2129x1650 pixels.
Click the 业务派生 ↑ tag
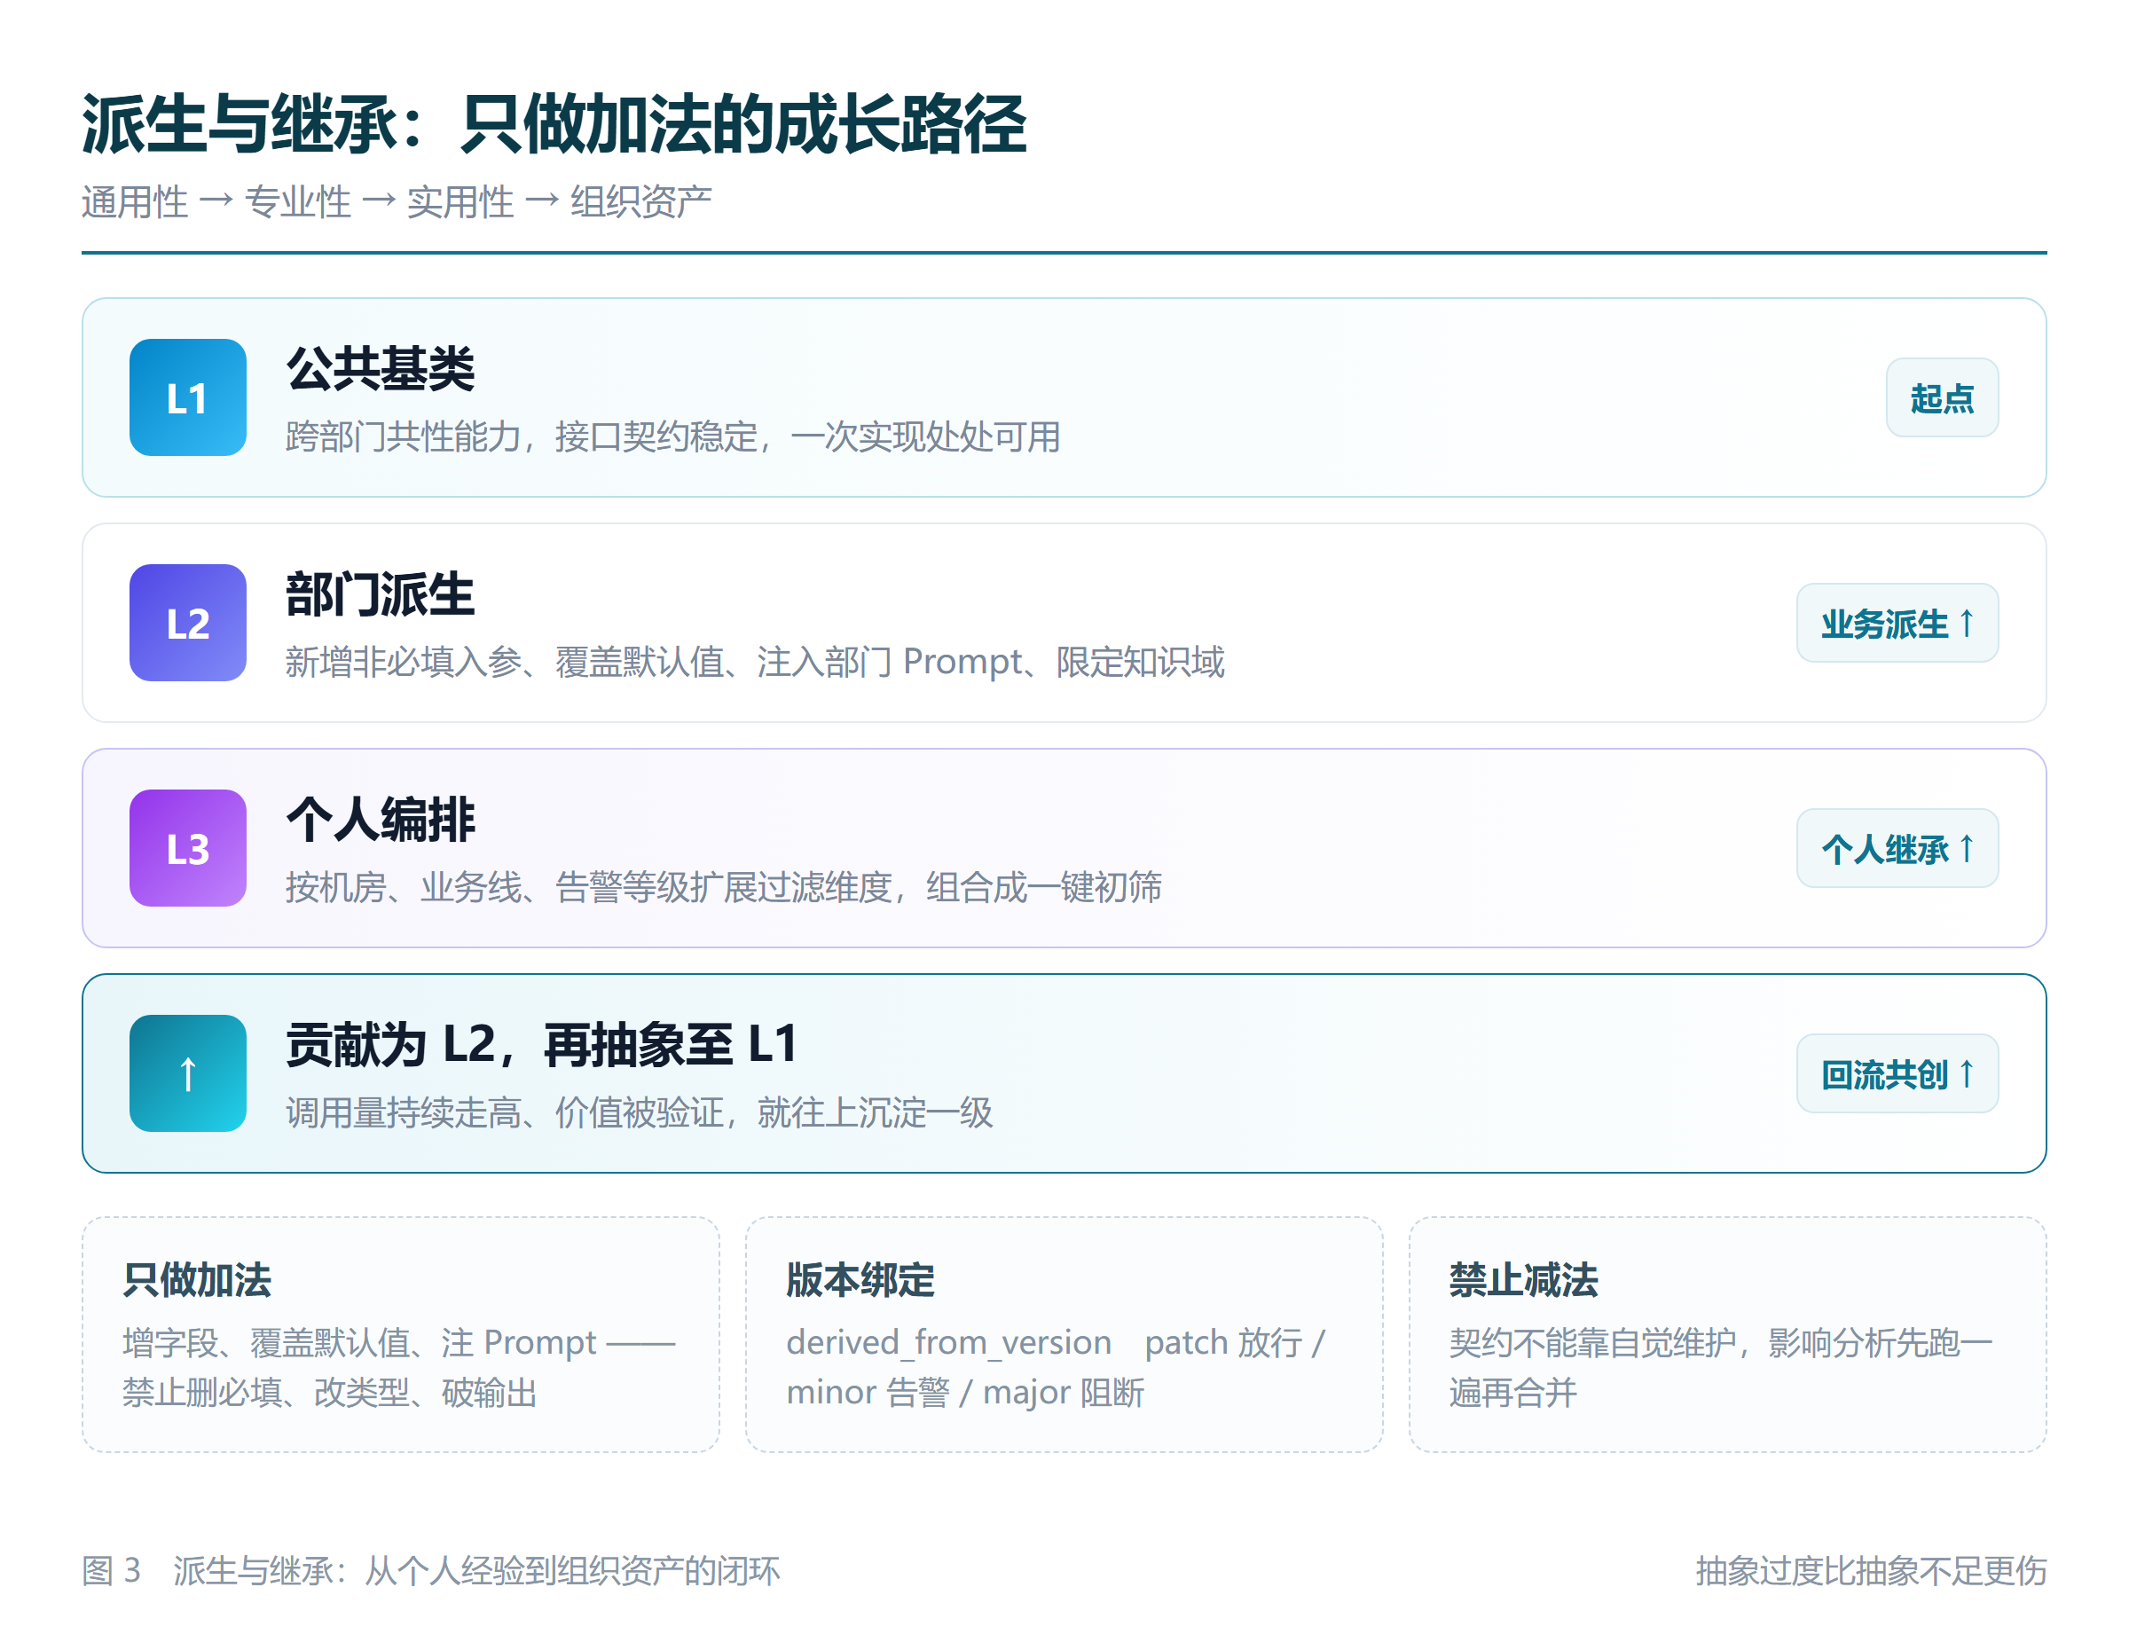(x=1897, y=623)
